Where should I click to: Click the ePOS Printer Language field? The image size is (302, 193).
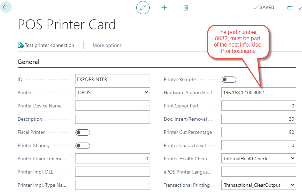click(x=259, y=172)
